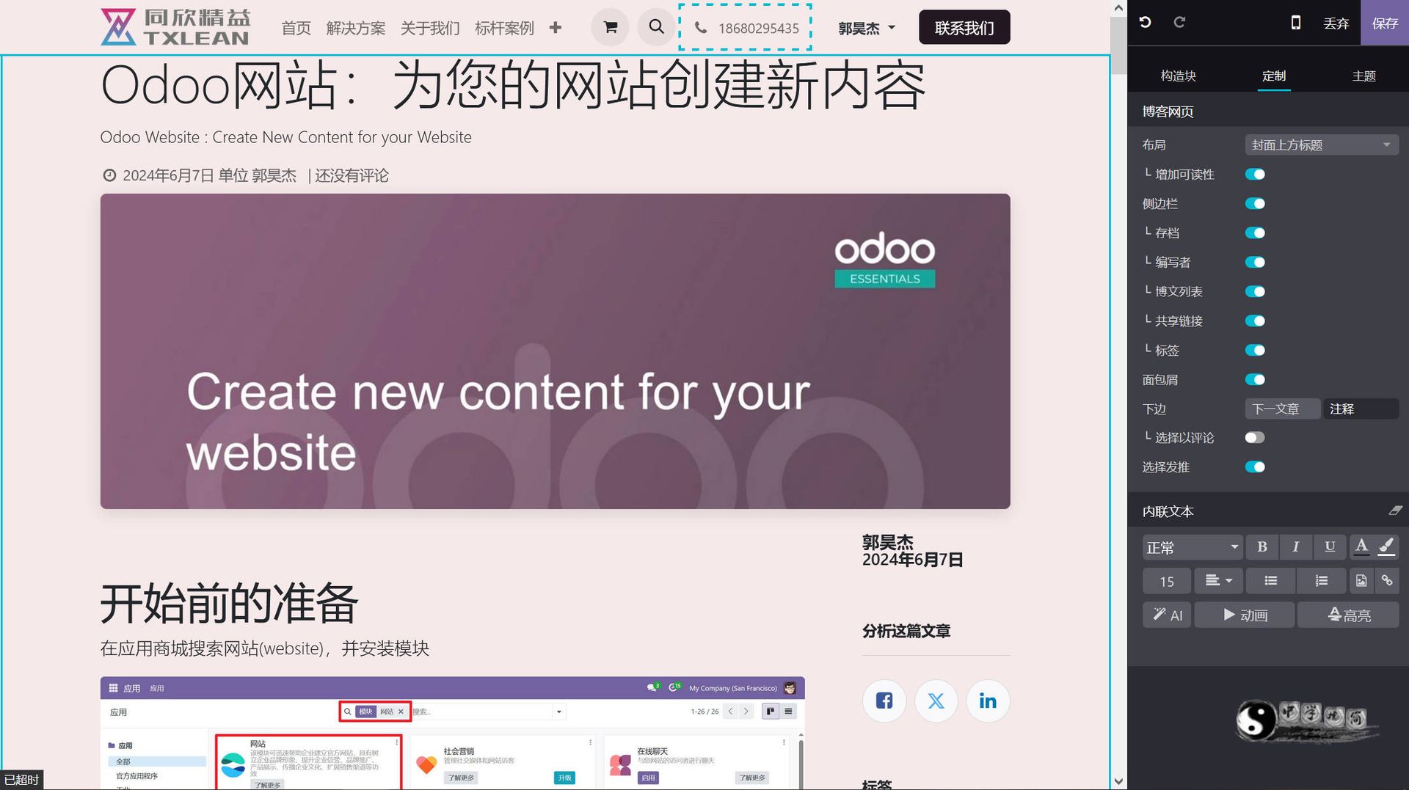The height and width of the screenshot is (790, 1409).
Task: Toggle the 选择发推 switch
Action: (1255, 467)
